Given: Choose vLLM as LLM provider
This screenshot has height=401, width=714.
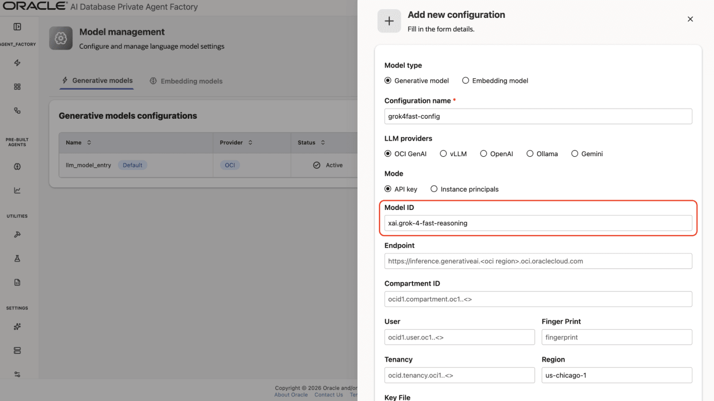Looking at the screenshot, I should click(x=443, y=154).
